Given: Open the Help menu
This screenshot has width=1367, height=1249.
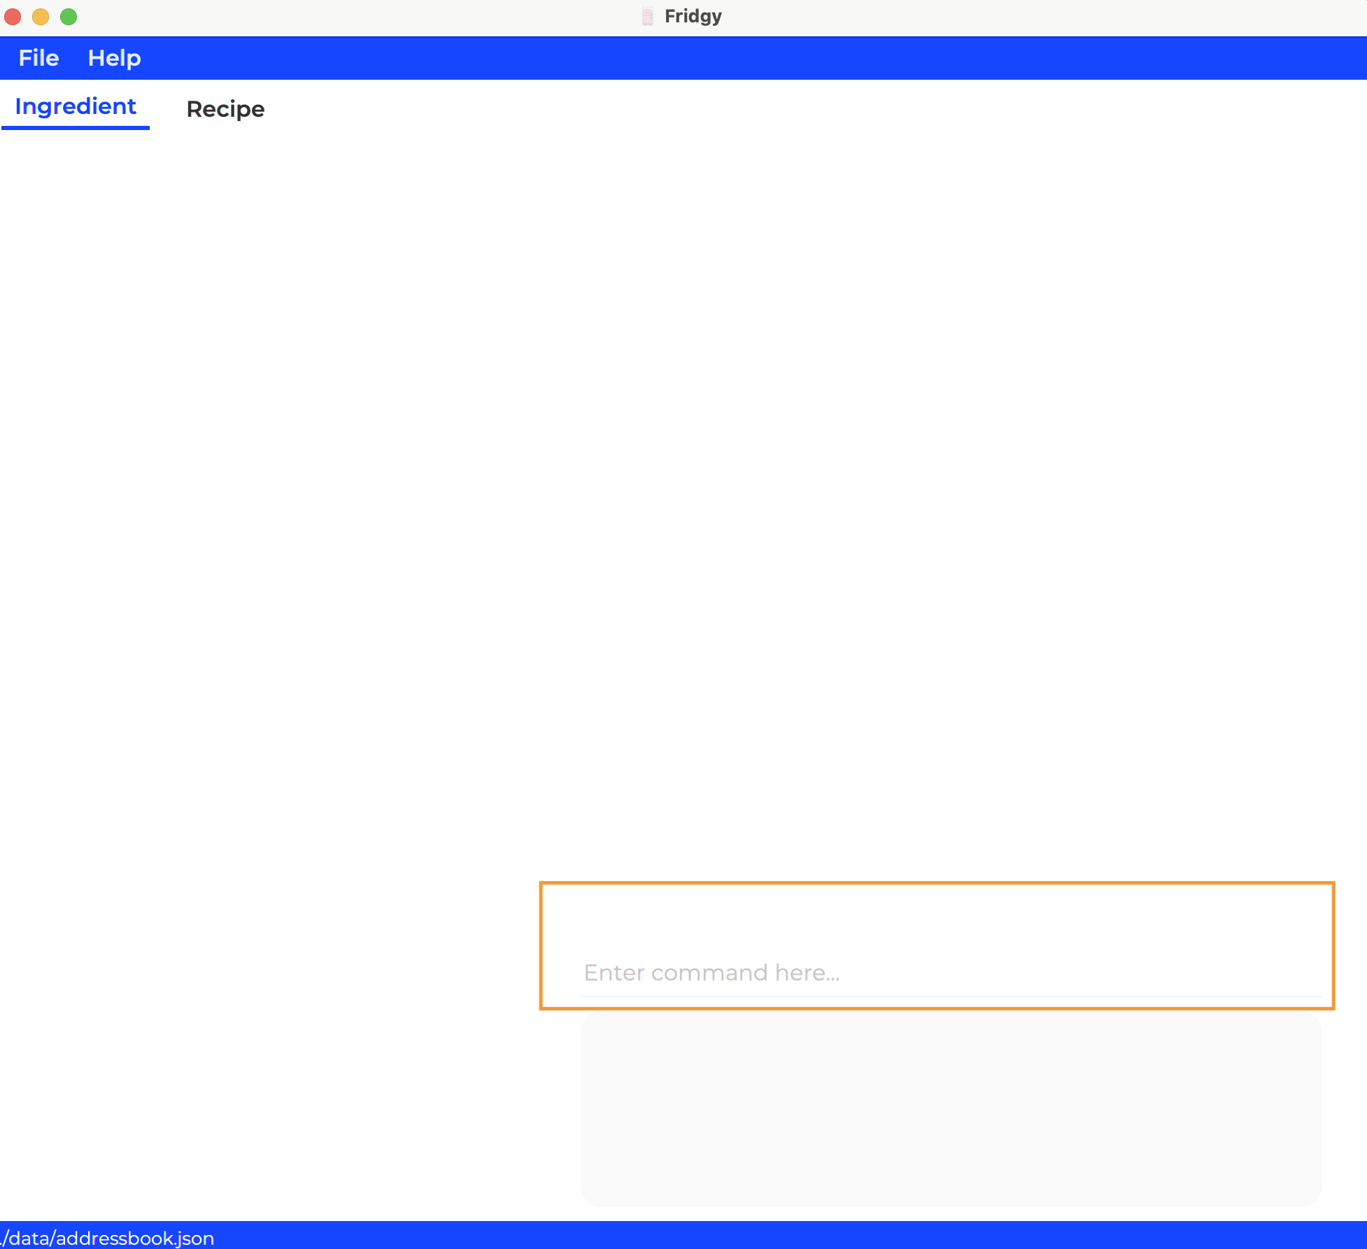Looking at the screenshot, I should tap(114, 58).
